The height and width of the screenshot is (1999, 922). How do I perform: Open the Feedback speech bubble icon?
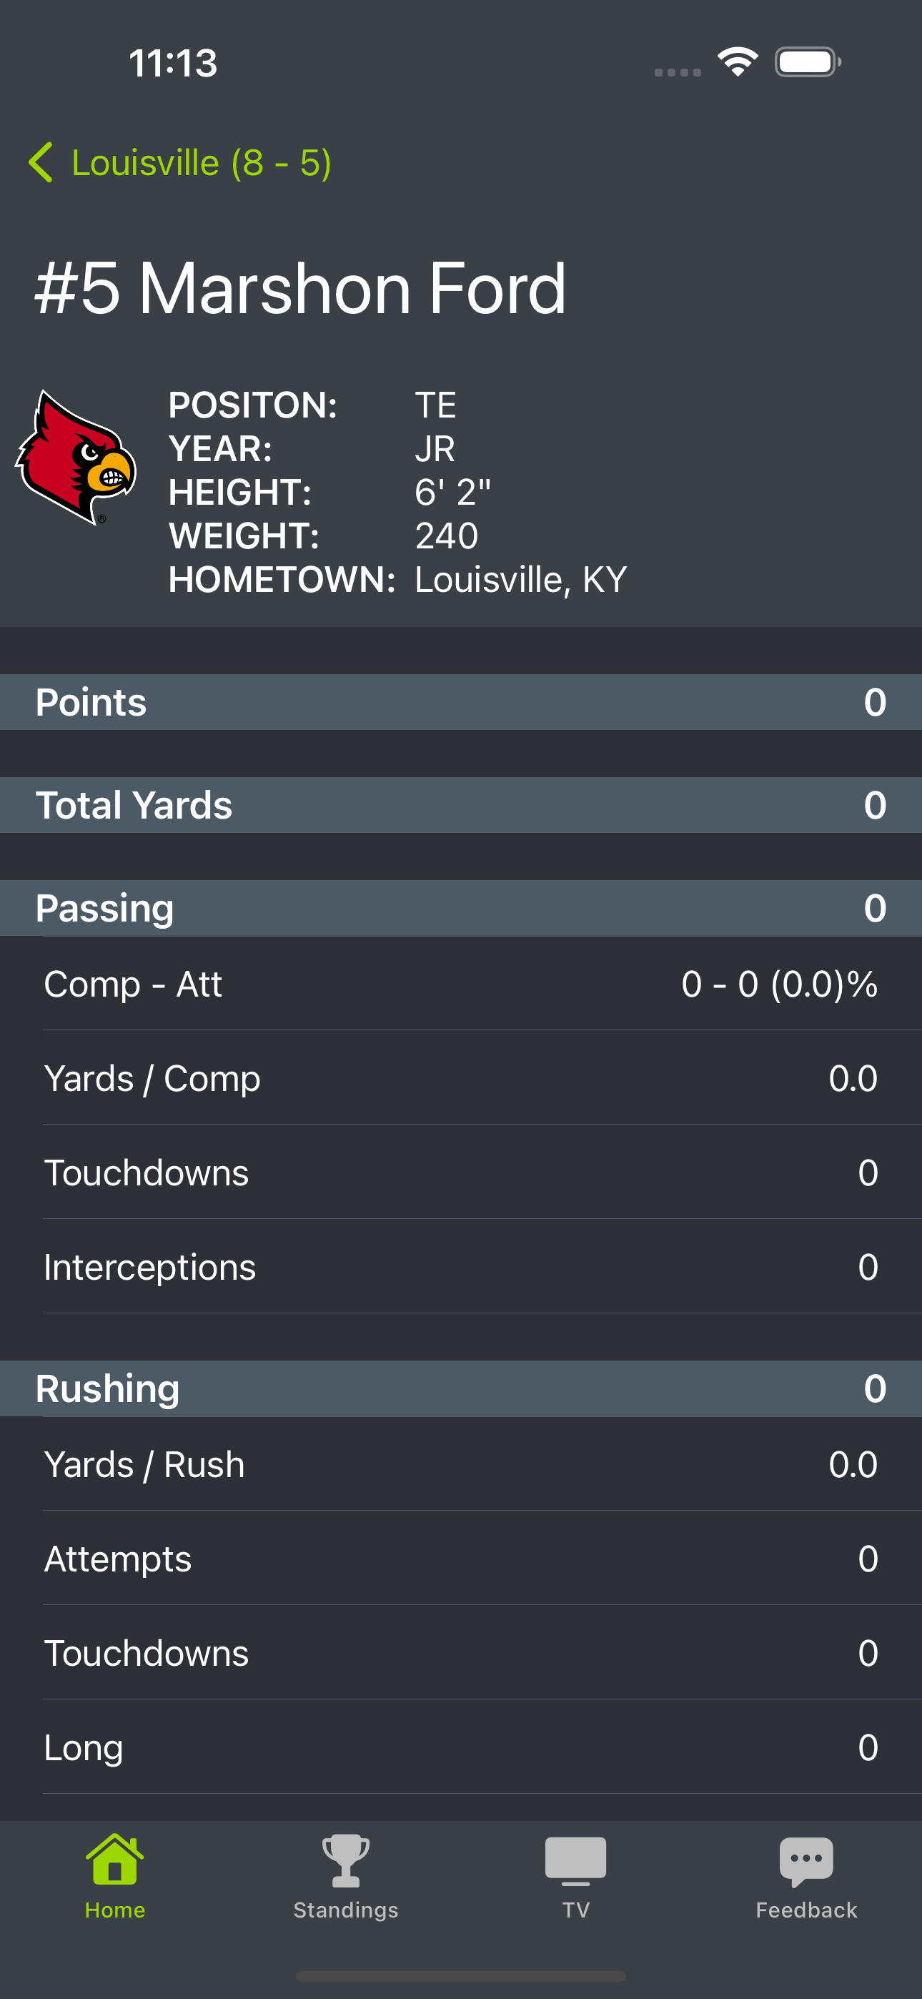806,1862
